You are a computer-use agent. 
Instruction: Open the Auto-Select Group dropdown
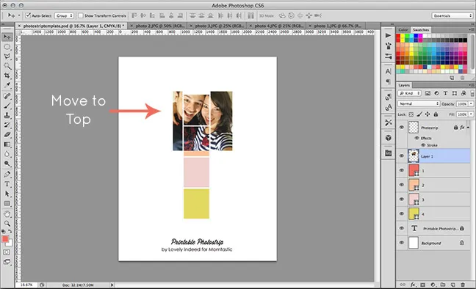pos(64,15)
